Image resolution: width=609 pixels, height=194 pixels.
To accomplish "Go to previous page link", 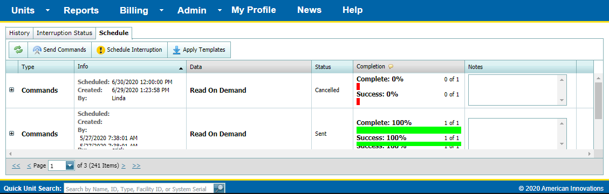I will coord(29,165).
